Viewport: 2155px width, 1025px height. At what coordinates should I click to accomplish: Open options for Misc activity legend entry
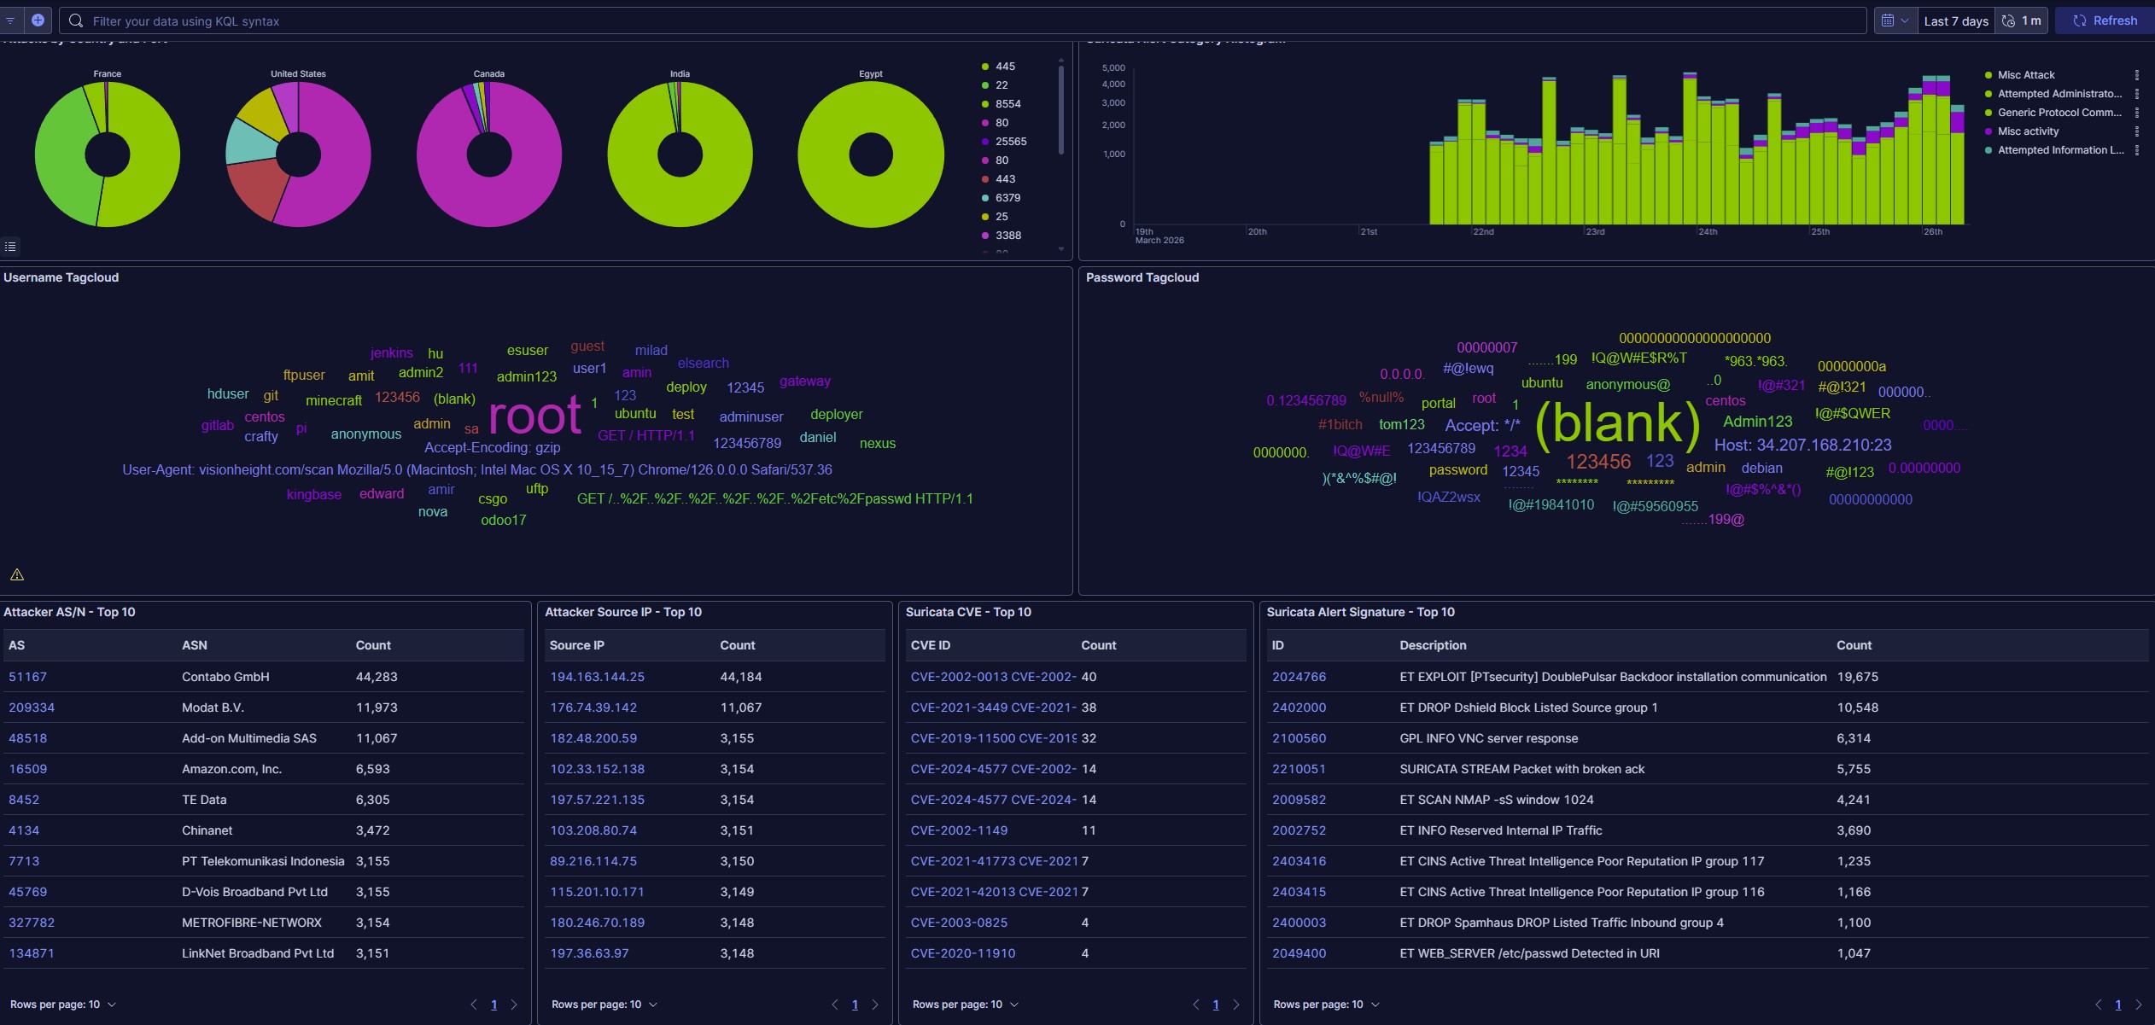point(2136,131)
